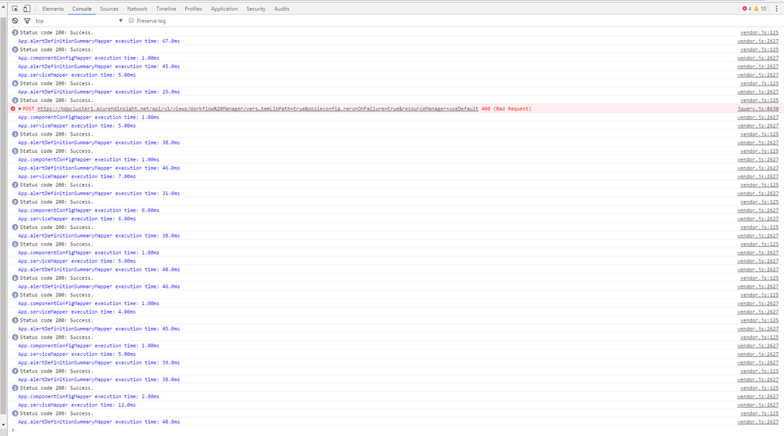
Task: Open the Audits tab
Action: point(282,9)
